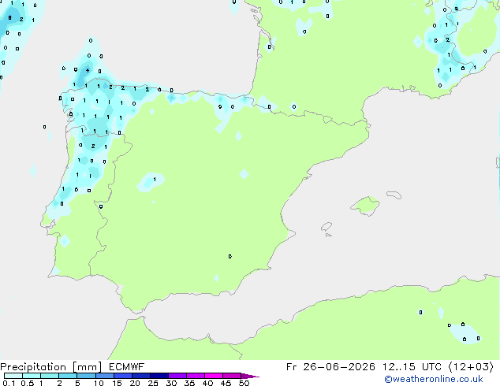Click the legend value label '10'
This screenshot has width=500, height=386.
click(x=99, y=383)
